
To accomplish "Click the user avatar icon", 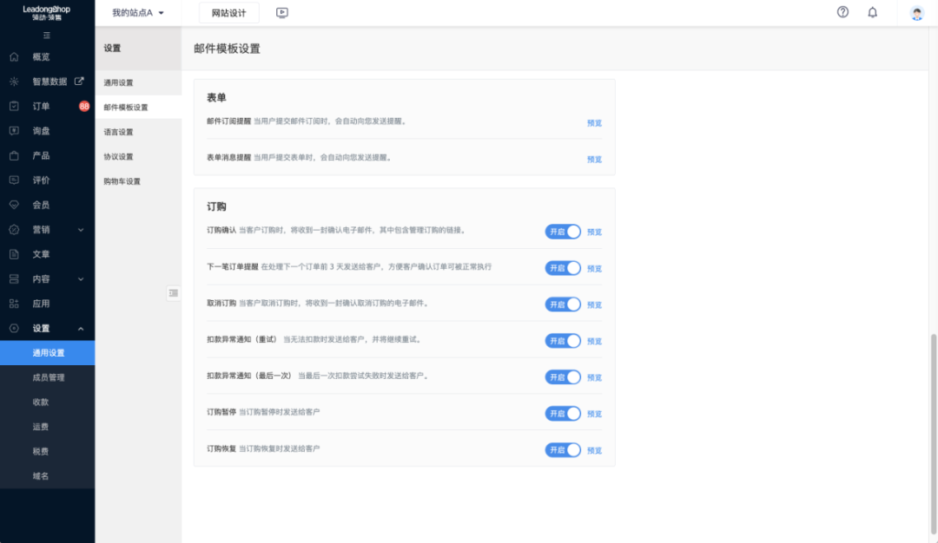I will [917, 13].
